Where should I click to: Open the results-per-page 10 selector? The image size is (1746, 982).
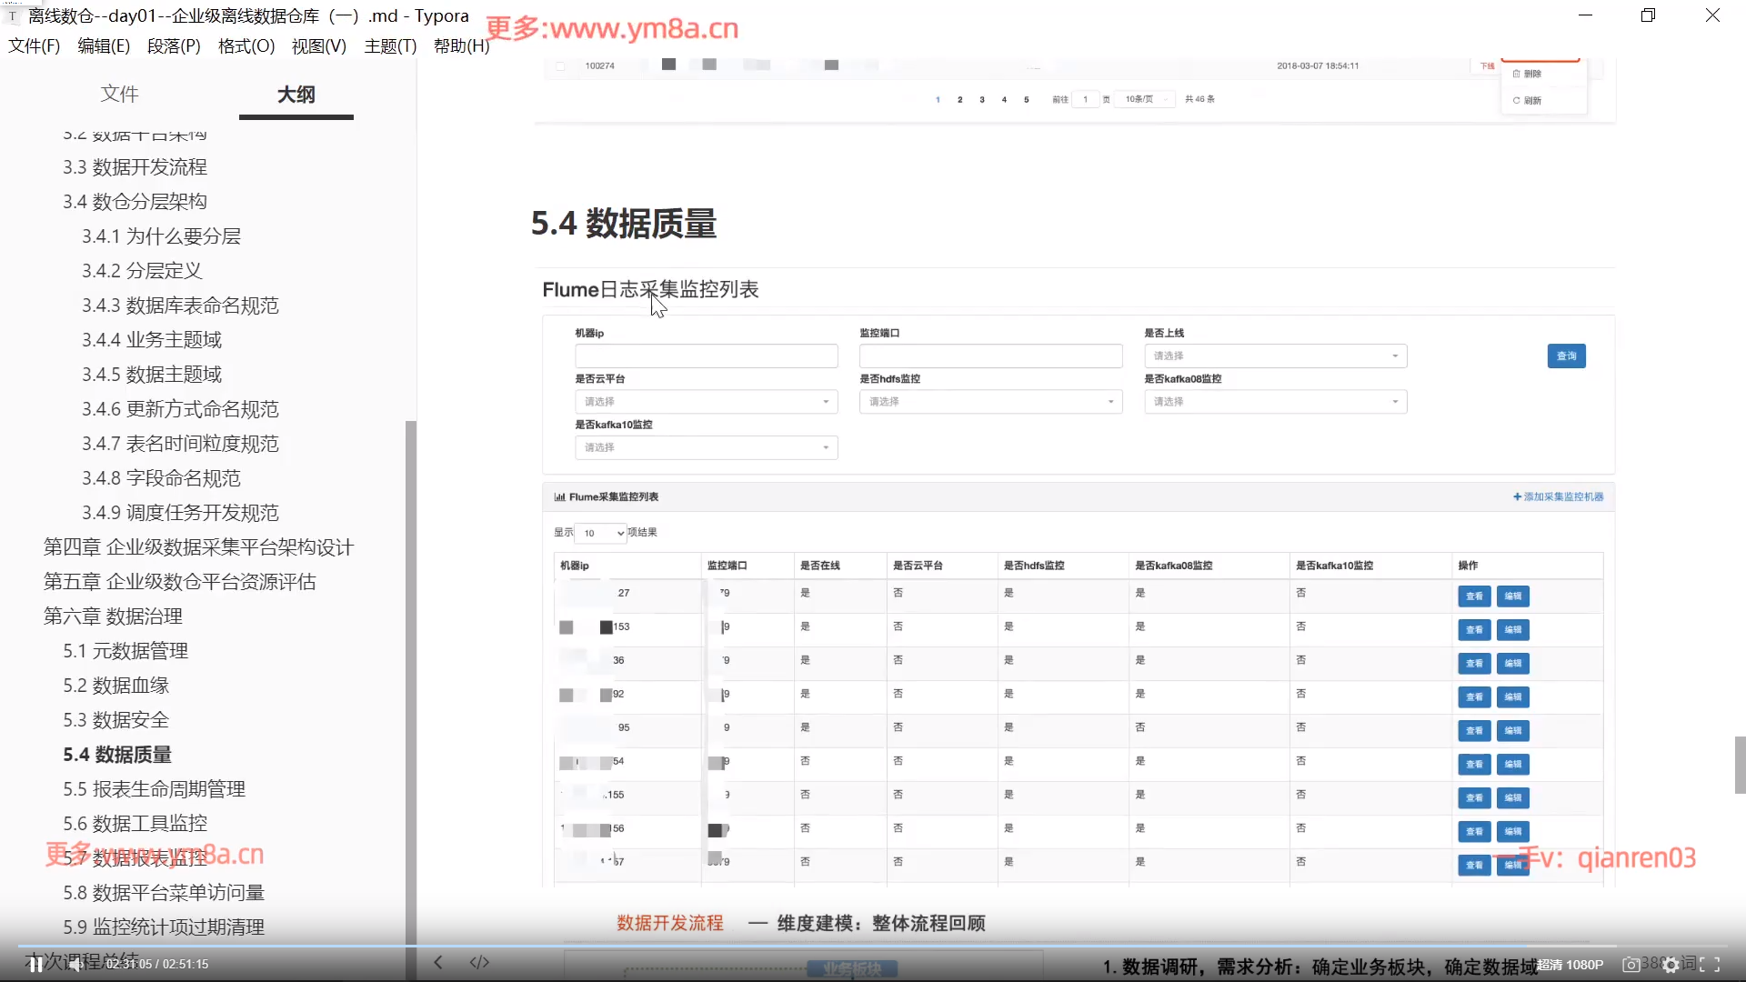602,533
